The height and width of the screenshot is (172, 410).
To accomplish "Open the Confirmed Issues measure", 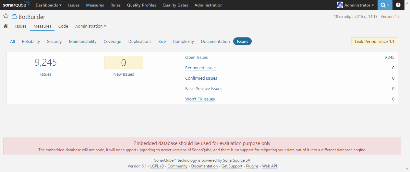I will pyautogui.click(x=201, y=78).
